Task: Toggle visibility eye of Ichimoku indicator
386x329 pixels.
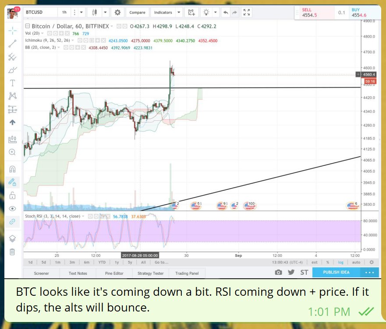Action: pyautogui.click(x=80, y=40)
